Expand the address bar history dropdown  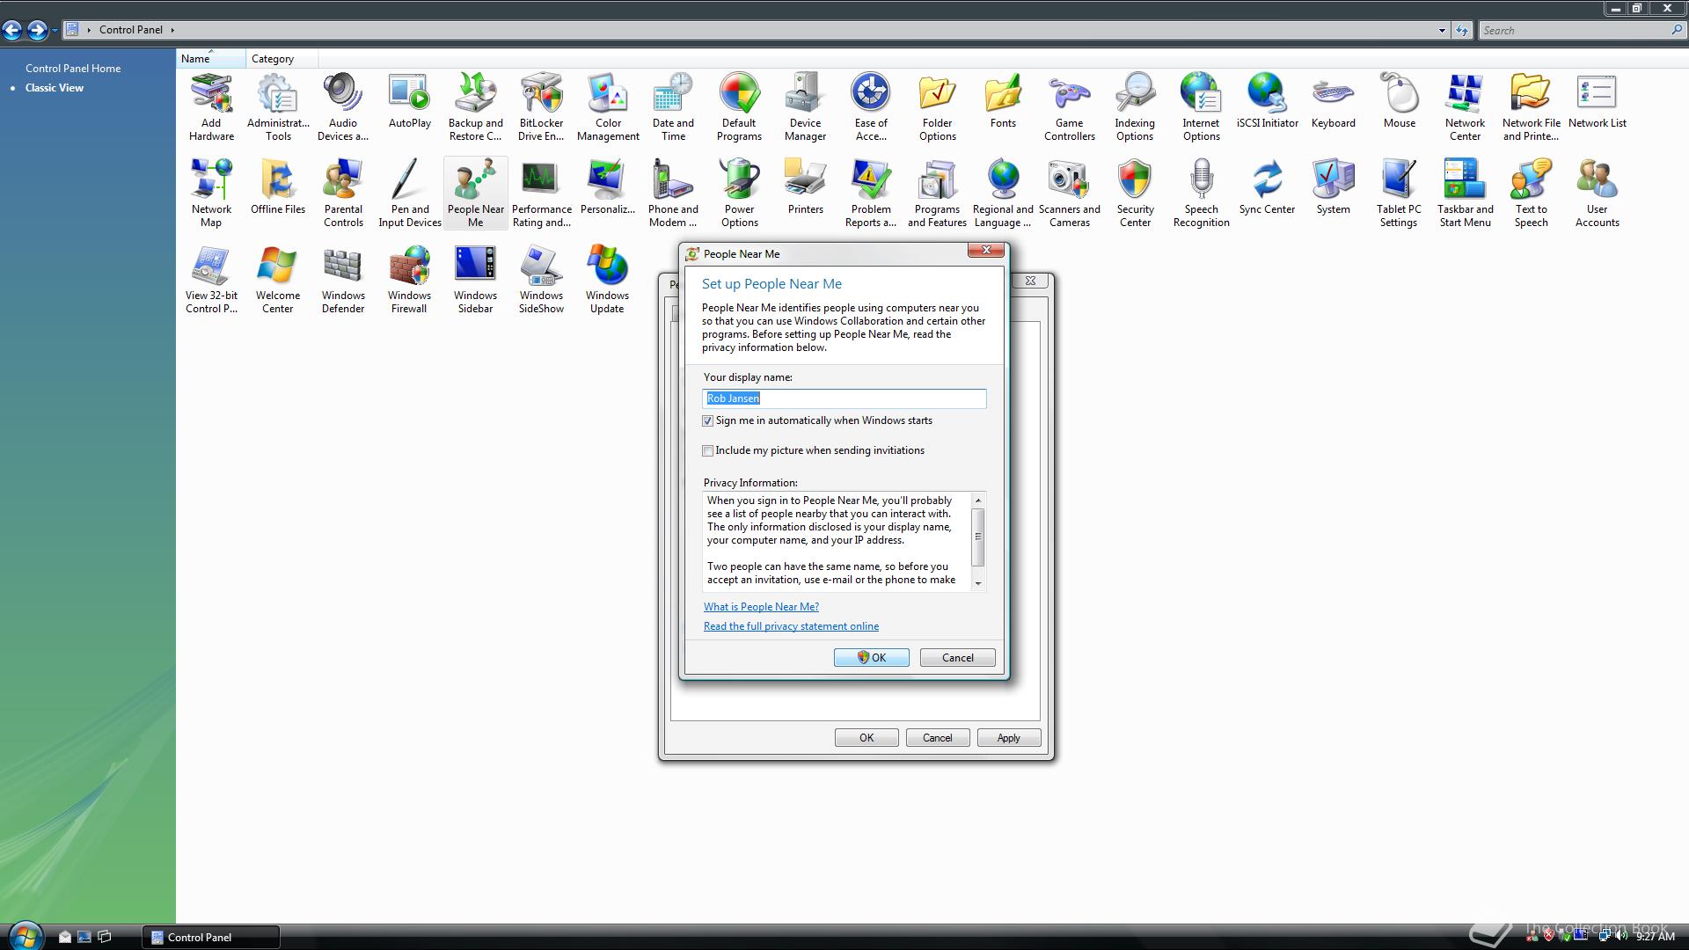coord(1442,31)
